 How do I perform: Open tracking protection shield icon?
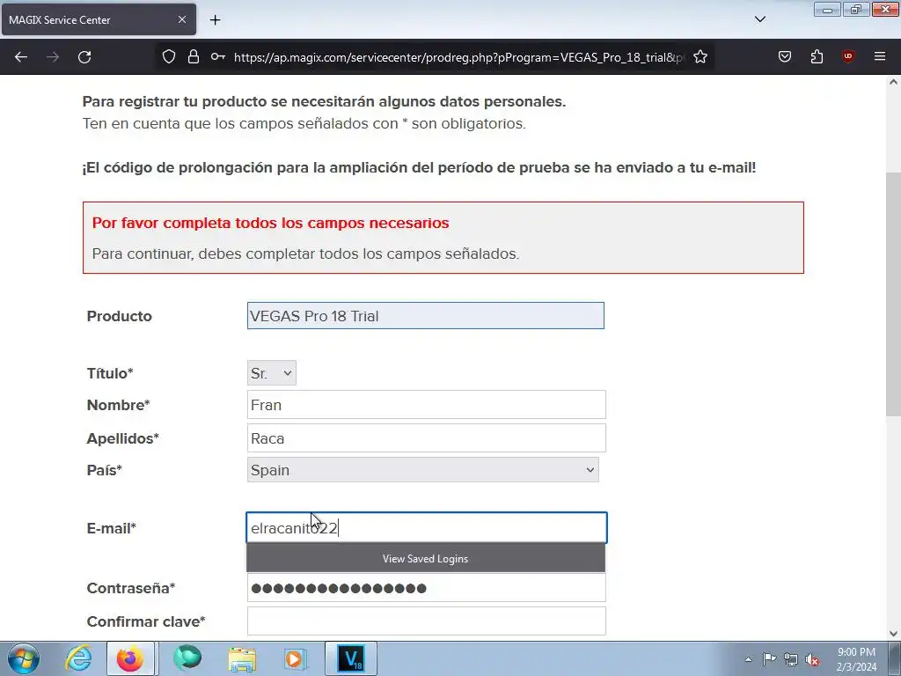(168, 56)
